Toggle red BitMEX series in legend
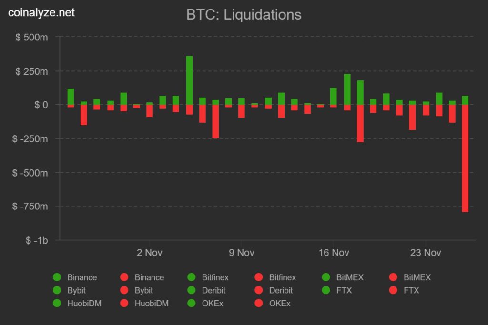The height and width of the screenshot is (325, 488). point(410,277)
